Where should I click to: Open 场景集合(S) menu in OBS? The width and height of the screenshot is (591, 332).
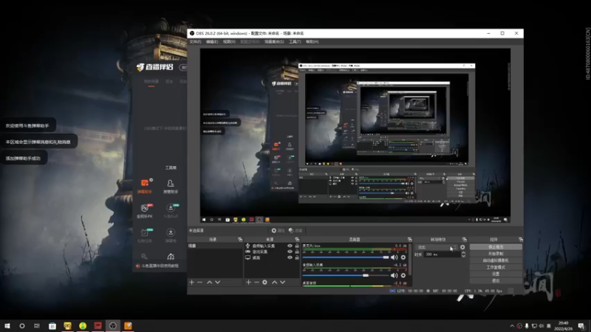tap(274, 42)
